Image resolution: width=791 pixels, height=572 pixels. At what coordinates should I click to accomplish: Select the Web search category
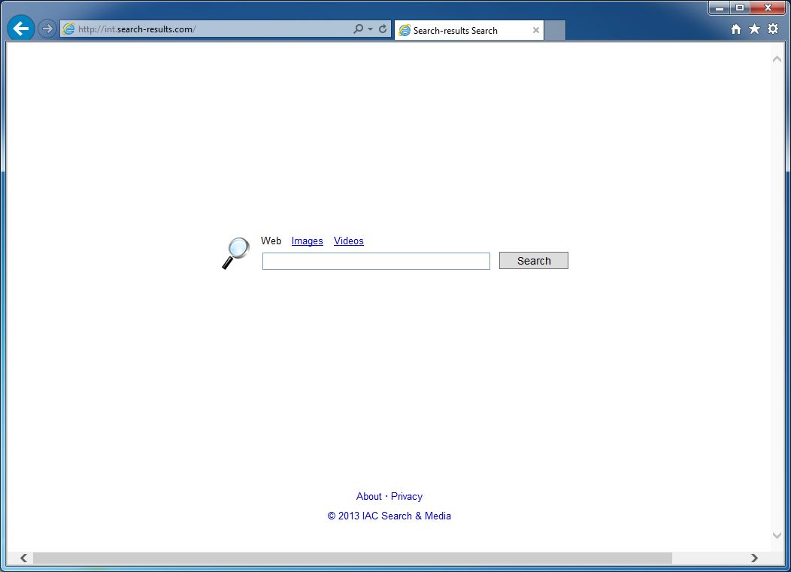coord(271,241)
